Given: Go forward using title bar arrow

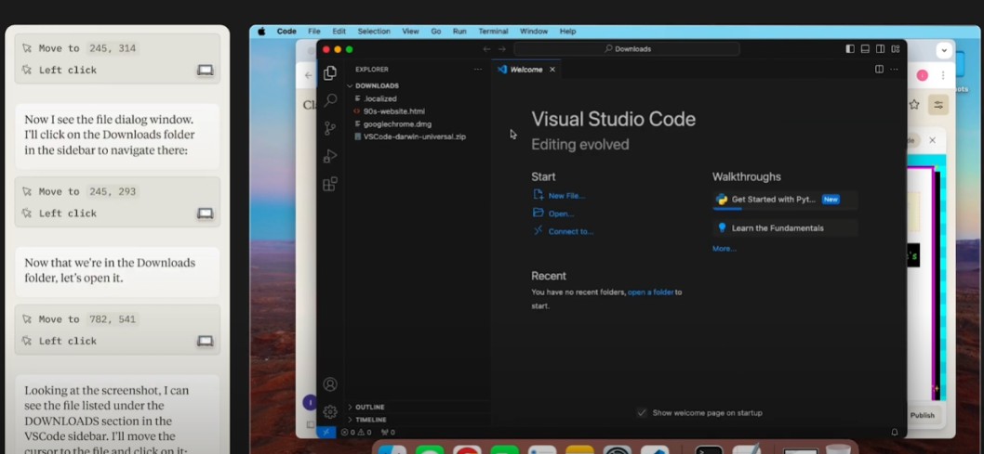Looking at the screenshot, I should coord(502,49).
